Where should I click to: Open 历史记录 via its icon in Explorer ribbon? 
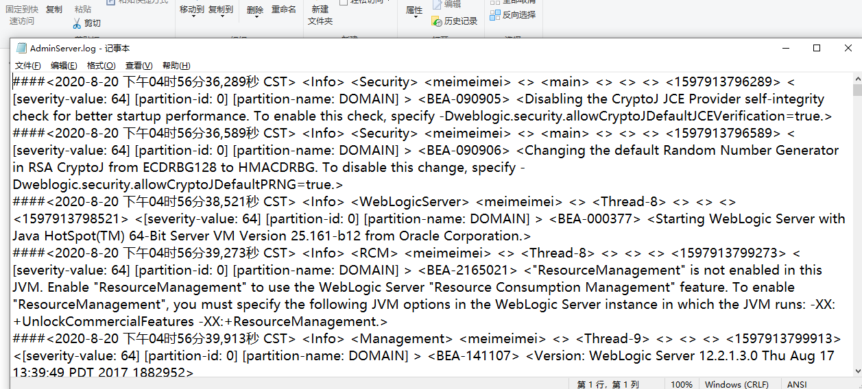[x=438, y=21]
